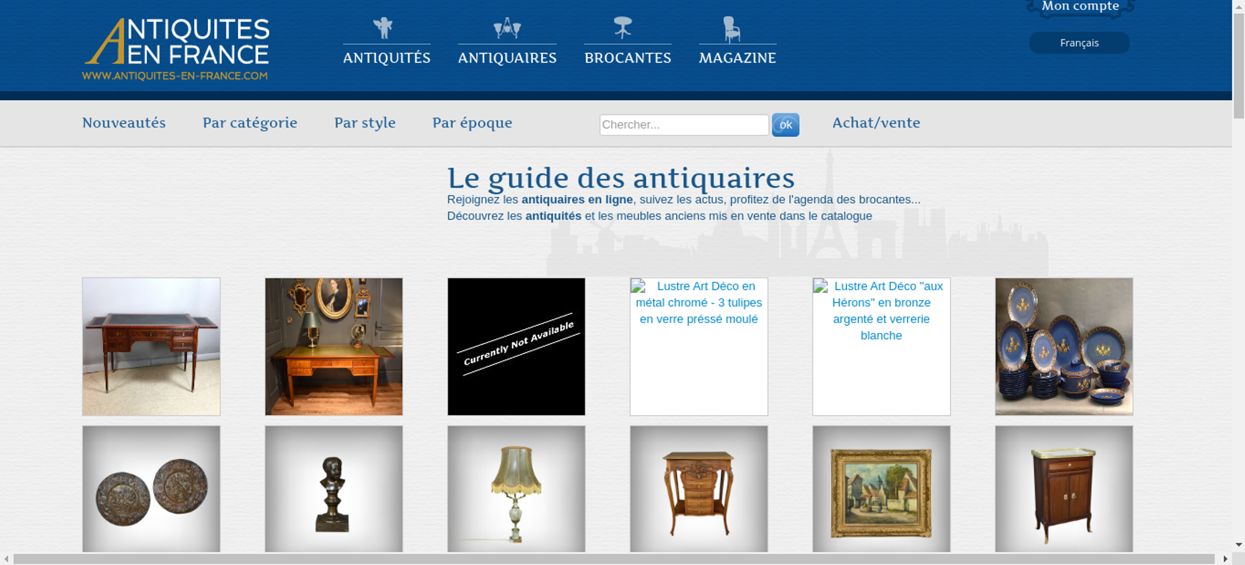Open the blue porcelain dinner set thumbnail

[1063, 347]
